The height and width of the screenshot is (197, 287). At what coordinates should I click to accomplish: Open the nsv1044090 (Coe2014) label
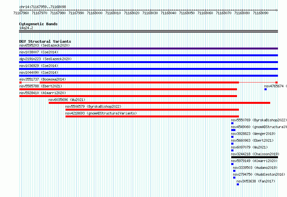(x=39, y=72)
